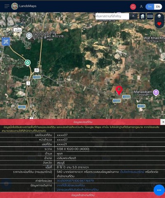Click the green botanical garden marker

[28, 63]
